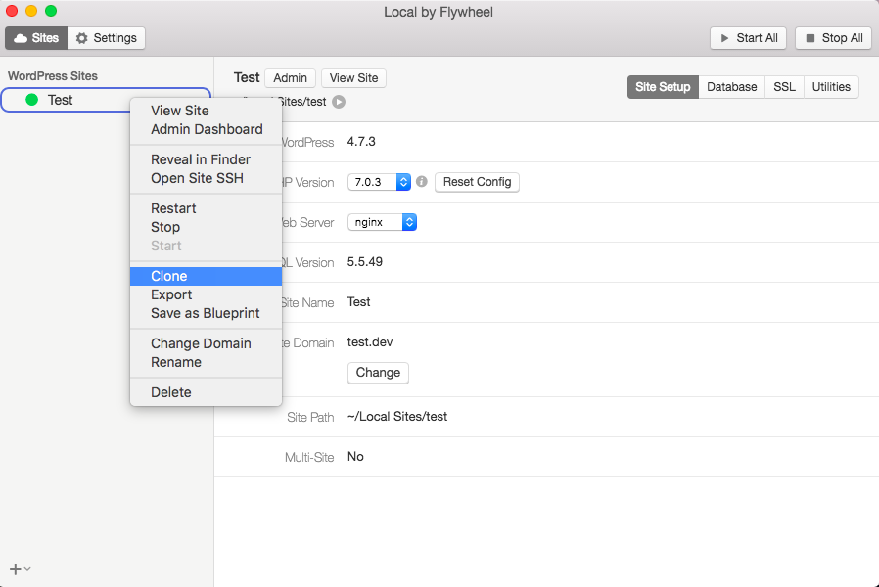The image size is (879, 587).
Task: Click the WordPress Sites sidebar heading
Action: click(x=53, y=76)
